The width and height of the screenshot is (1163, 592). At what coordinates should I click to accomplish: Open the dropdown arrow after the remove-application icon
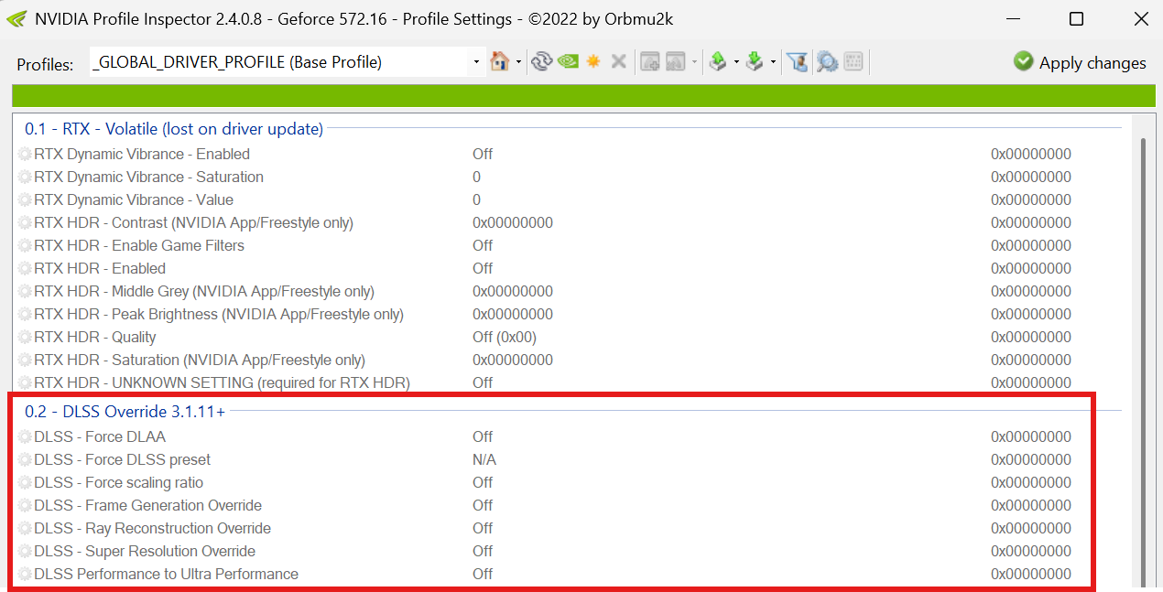[x=695, y=62]
